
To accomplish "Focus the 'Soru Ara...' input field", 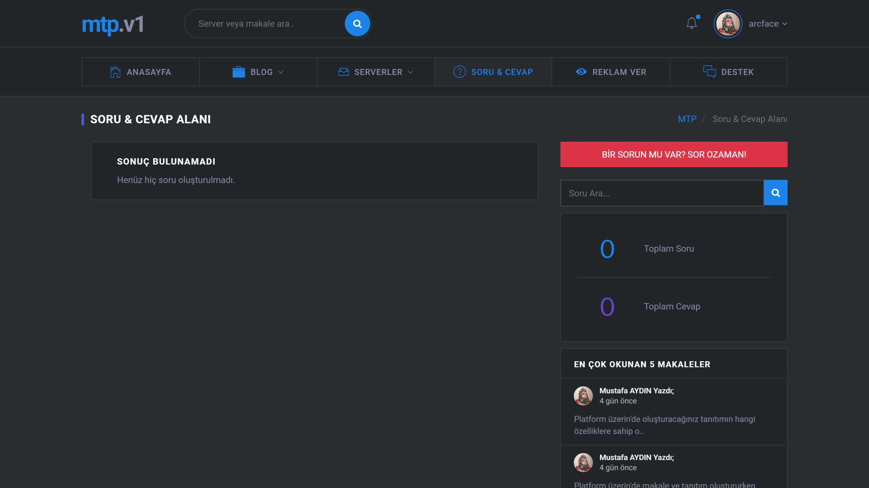I will click(x=662, y=193).
